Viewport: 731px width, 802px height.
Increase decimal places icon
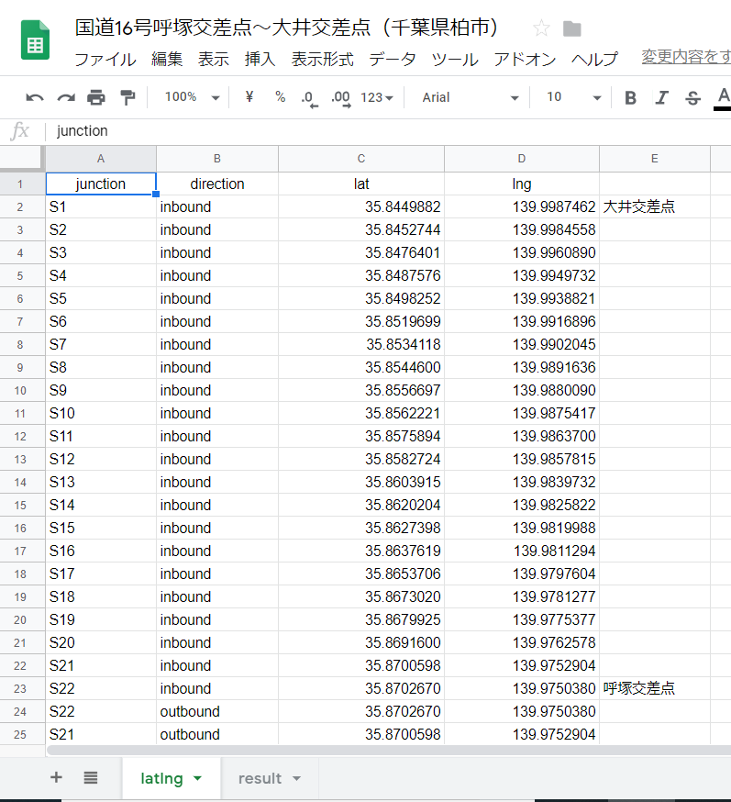tap(341, 98)
